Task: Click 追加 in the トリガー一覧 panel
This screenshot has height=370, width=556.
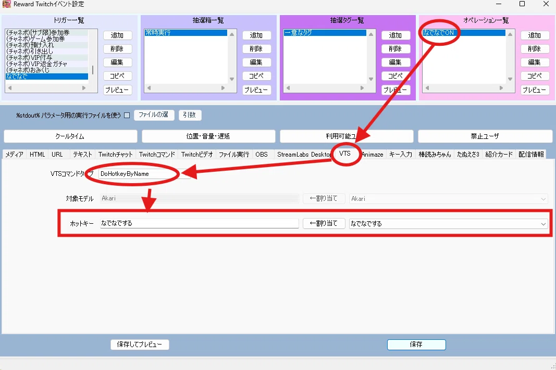Action: point(117,35)
